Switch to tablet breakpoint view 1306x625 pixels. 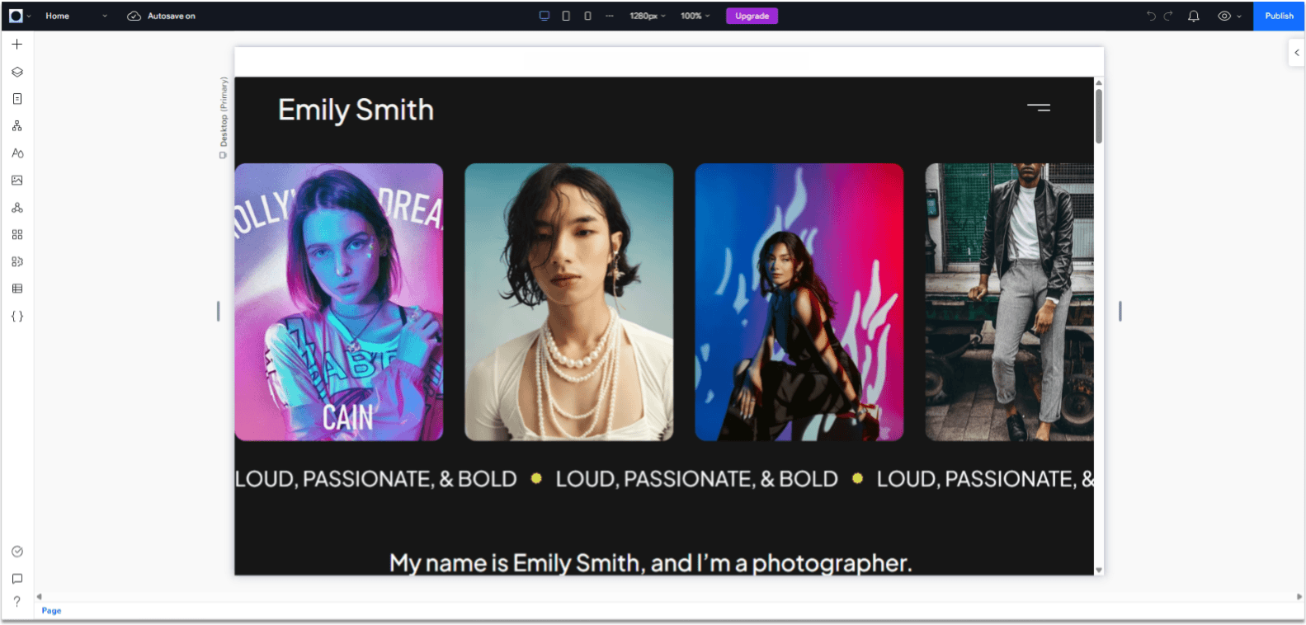(x=566, y=16)
